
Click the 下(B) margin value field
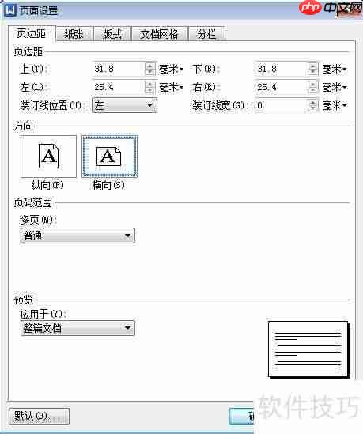pos(281,69)
